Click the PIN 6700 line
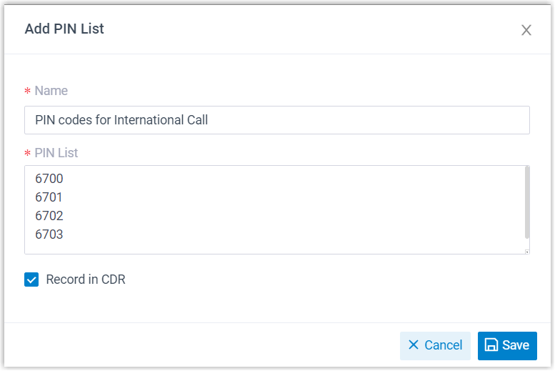555x371 pixels. coord(49,179)
